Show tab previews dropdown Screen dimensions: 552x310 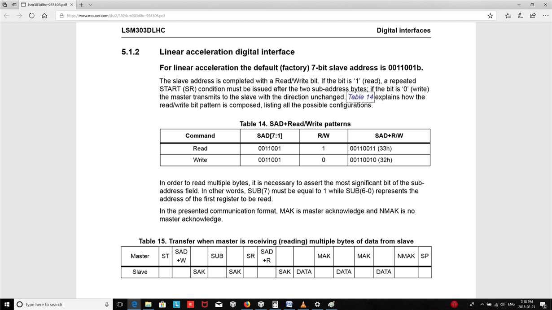(x=90, y=5)
